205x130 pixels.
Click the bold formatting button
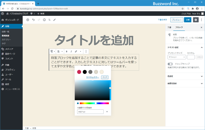tap(66, 51)
